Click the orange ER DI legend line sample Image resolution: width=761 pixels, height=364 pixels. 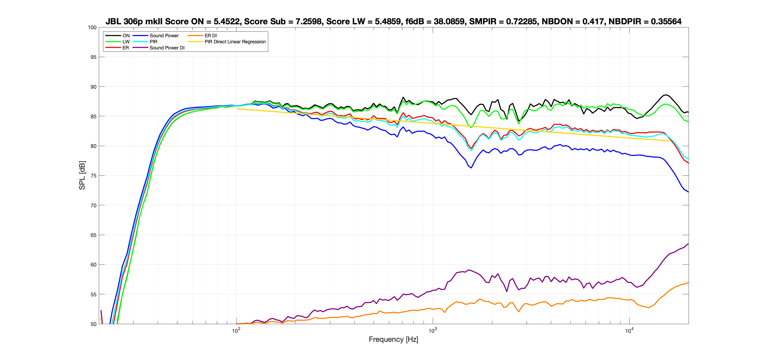[x=195, y=35]
